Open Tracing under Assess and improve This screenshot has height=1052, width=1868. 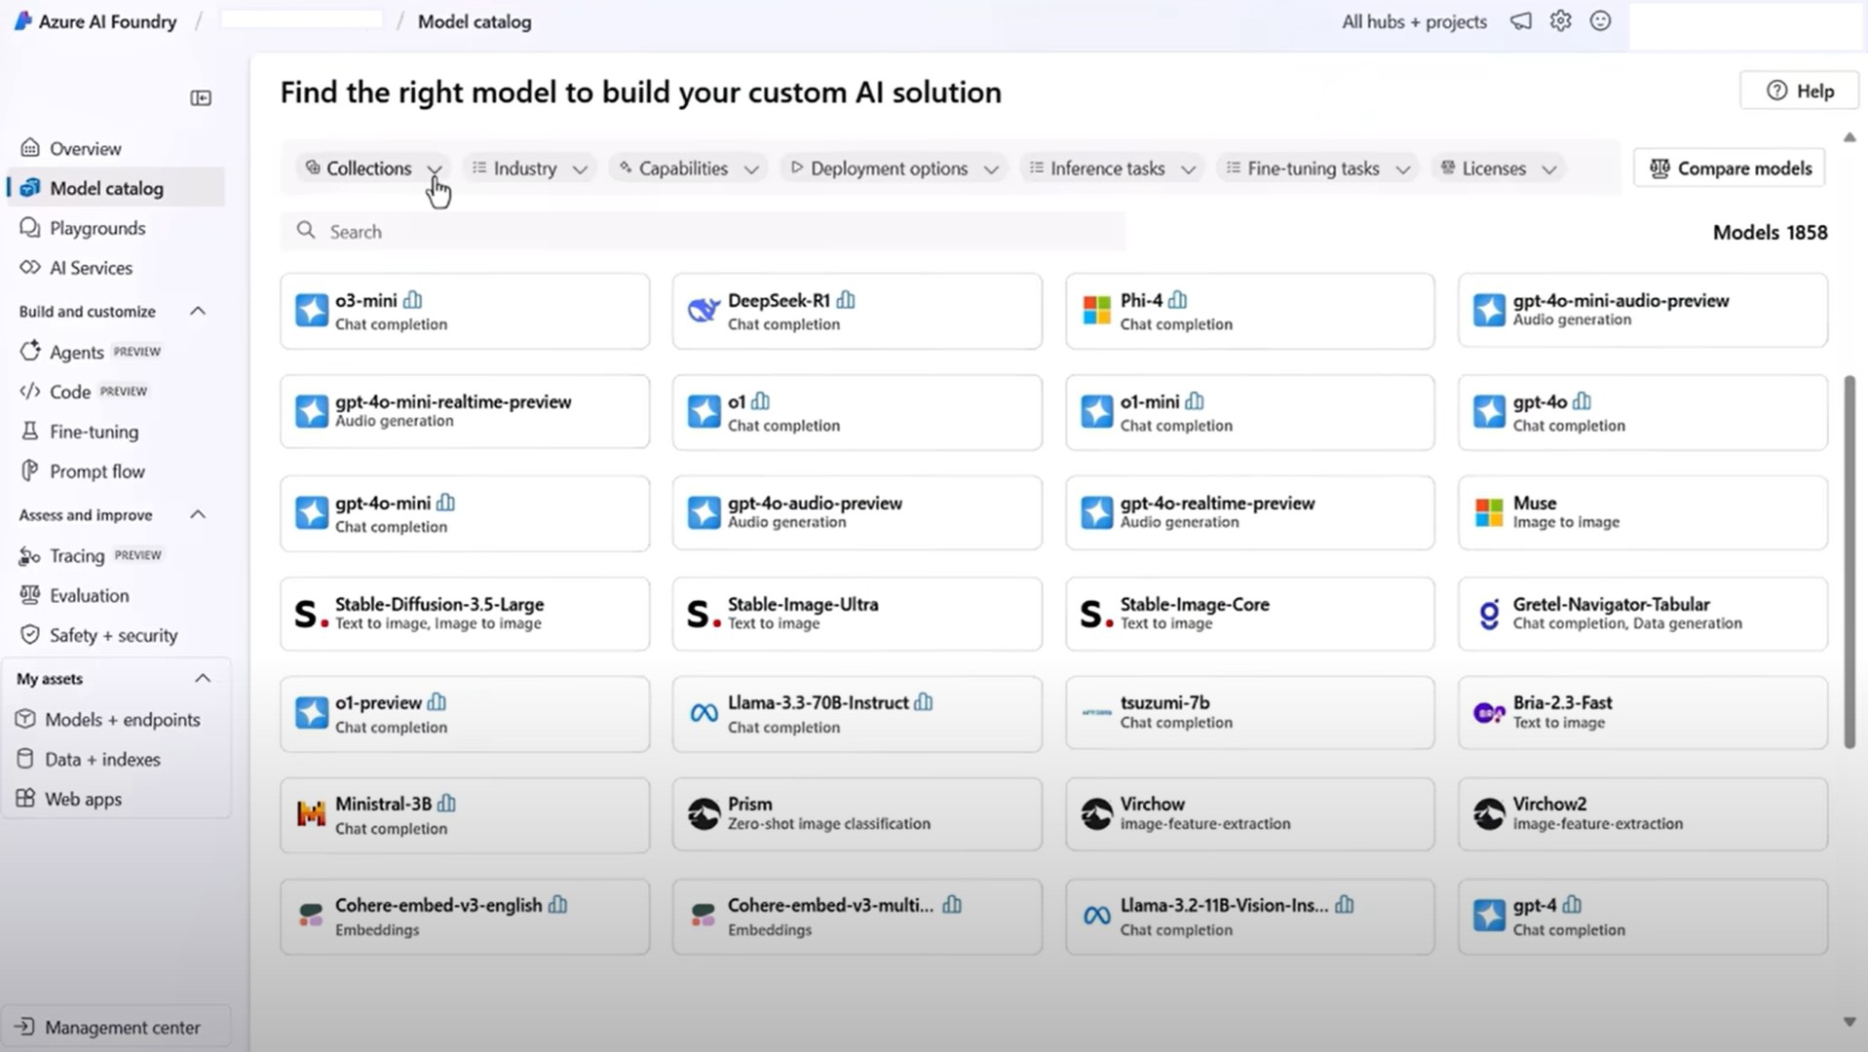tap(76, 555)
